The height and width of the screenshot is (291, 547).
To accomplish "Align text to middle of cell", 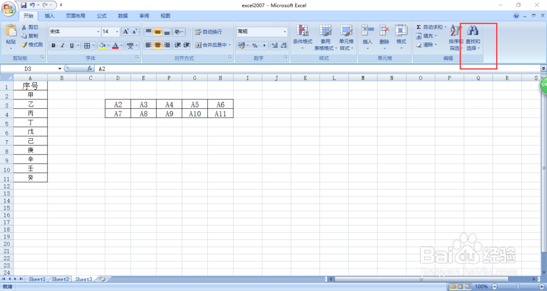I will tap(158, 32).
